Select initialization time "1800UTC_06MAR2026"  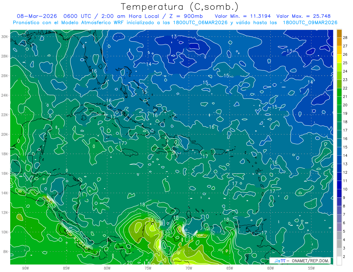[x=200, y=23]
